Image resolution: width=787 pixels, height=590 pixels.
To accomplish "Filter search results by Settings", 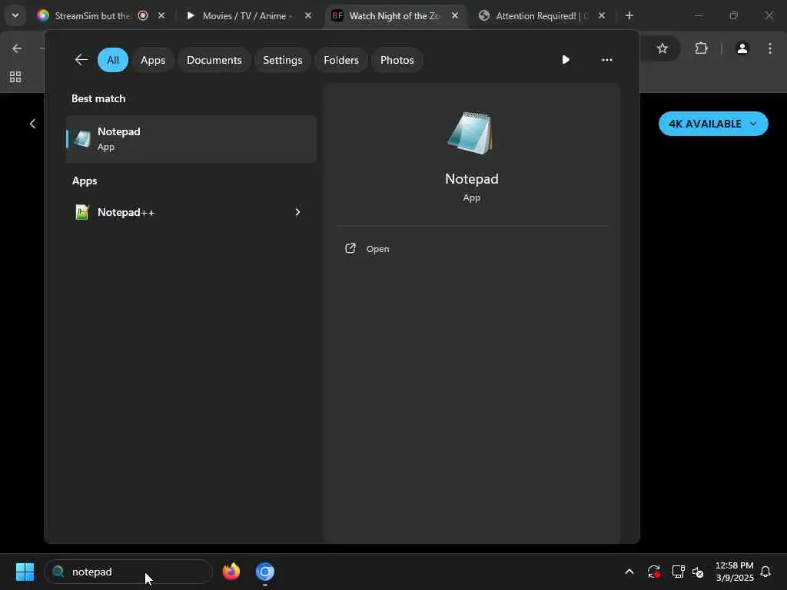I will 283,60.
